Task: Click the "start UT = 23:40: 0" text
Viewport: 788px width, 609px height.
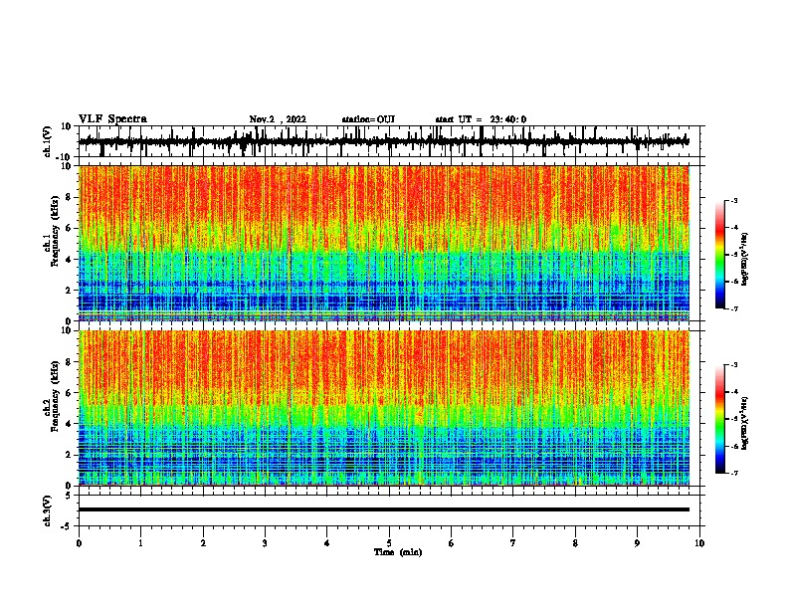Action: [481, 119]
